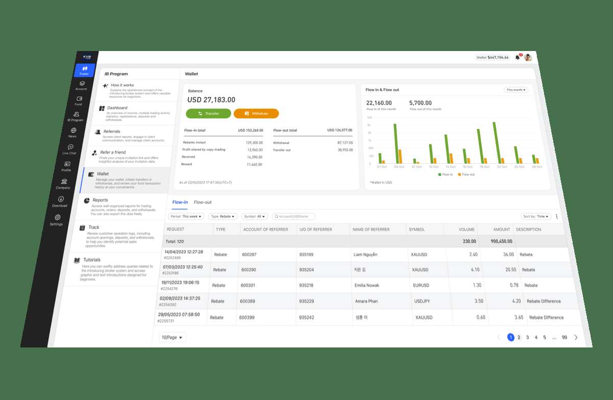The height and width of the screenshot is (400, 613).
Task: Open the Download icon in sidebar
Action: click(61, 199)
